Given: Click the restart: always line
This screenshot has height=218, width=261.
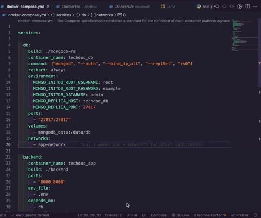Looking at the screenshot, I should point(47,70).
